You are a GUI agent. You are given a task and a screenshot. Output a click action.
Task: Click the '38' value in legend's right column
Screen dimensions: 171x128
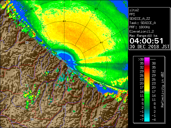pos(154,63)
